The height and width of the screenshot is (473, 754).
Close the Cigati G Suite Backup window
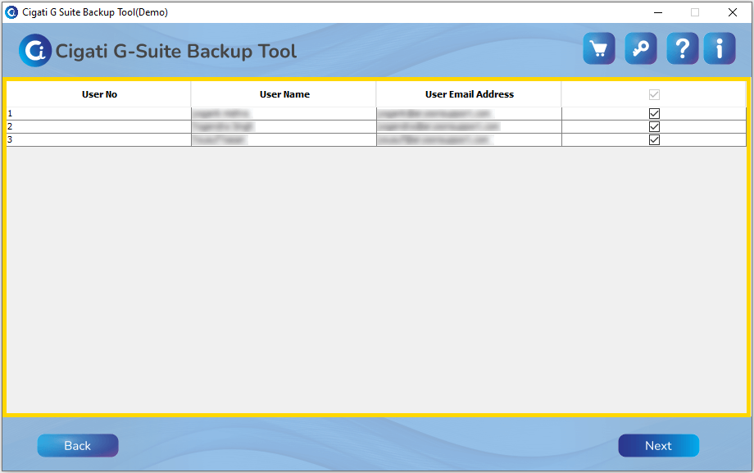(x=732, y=12)
